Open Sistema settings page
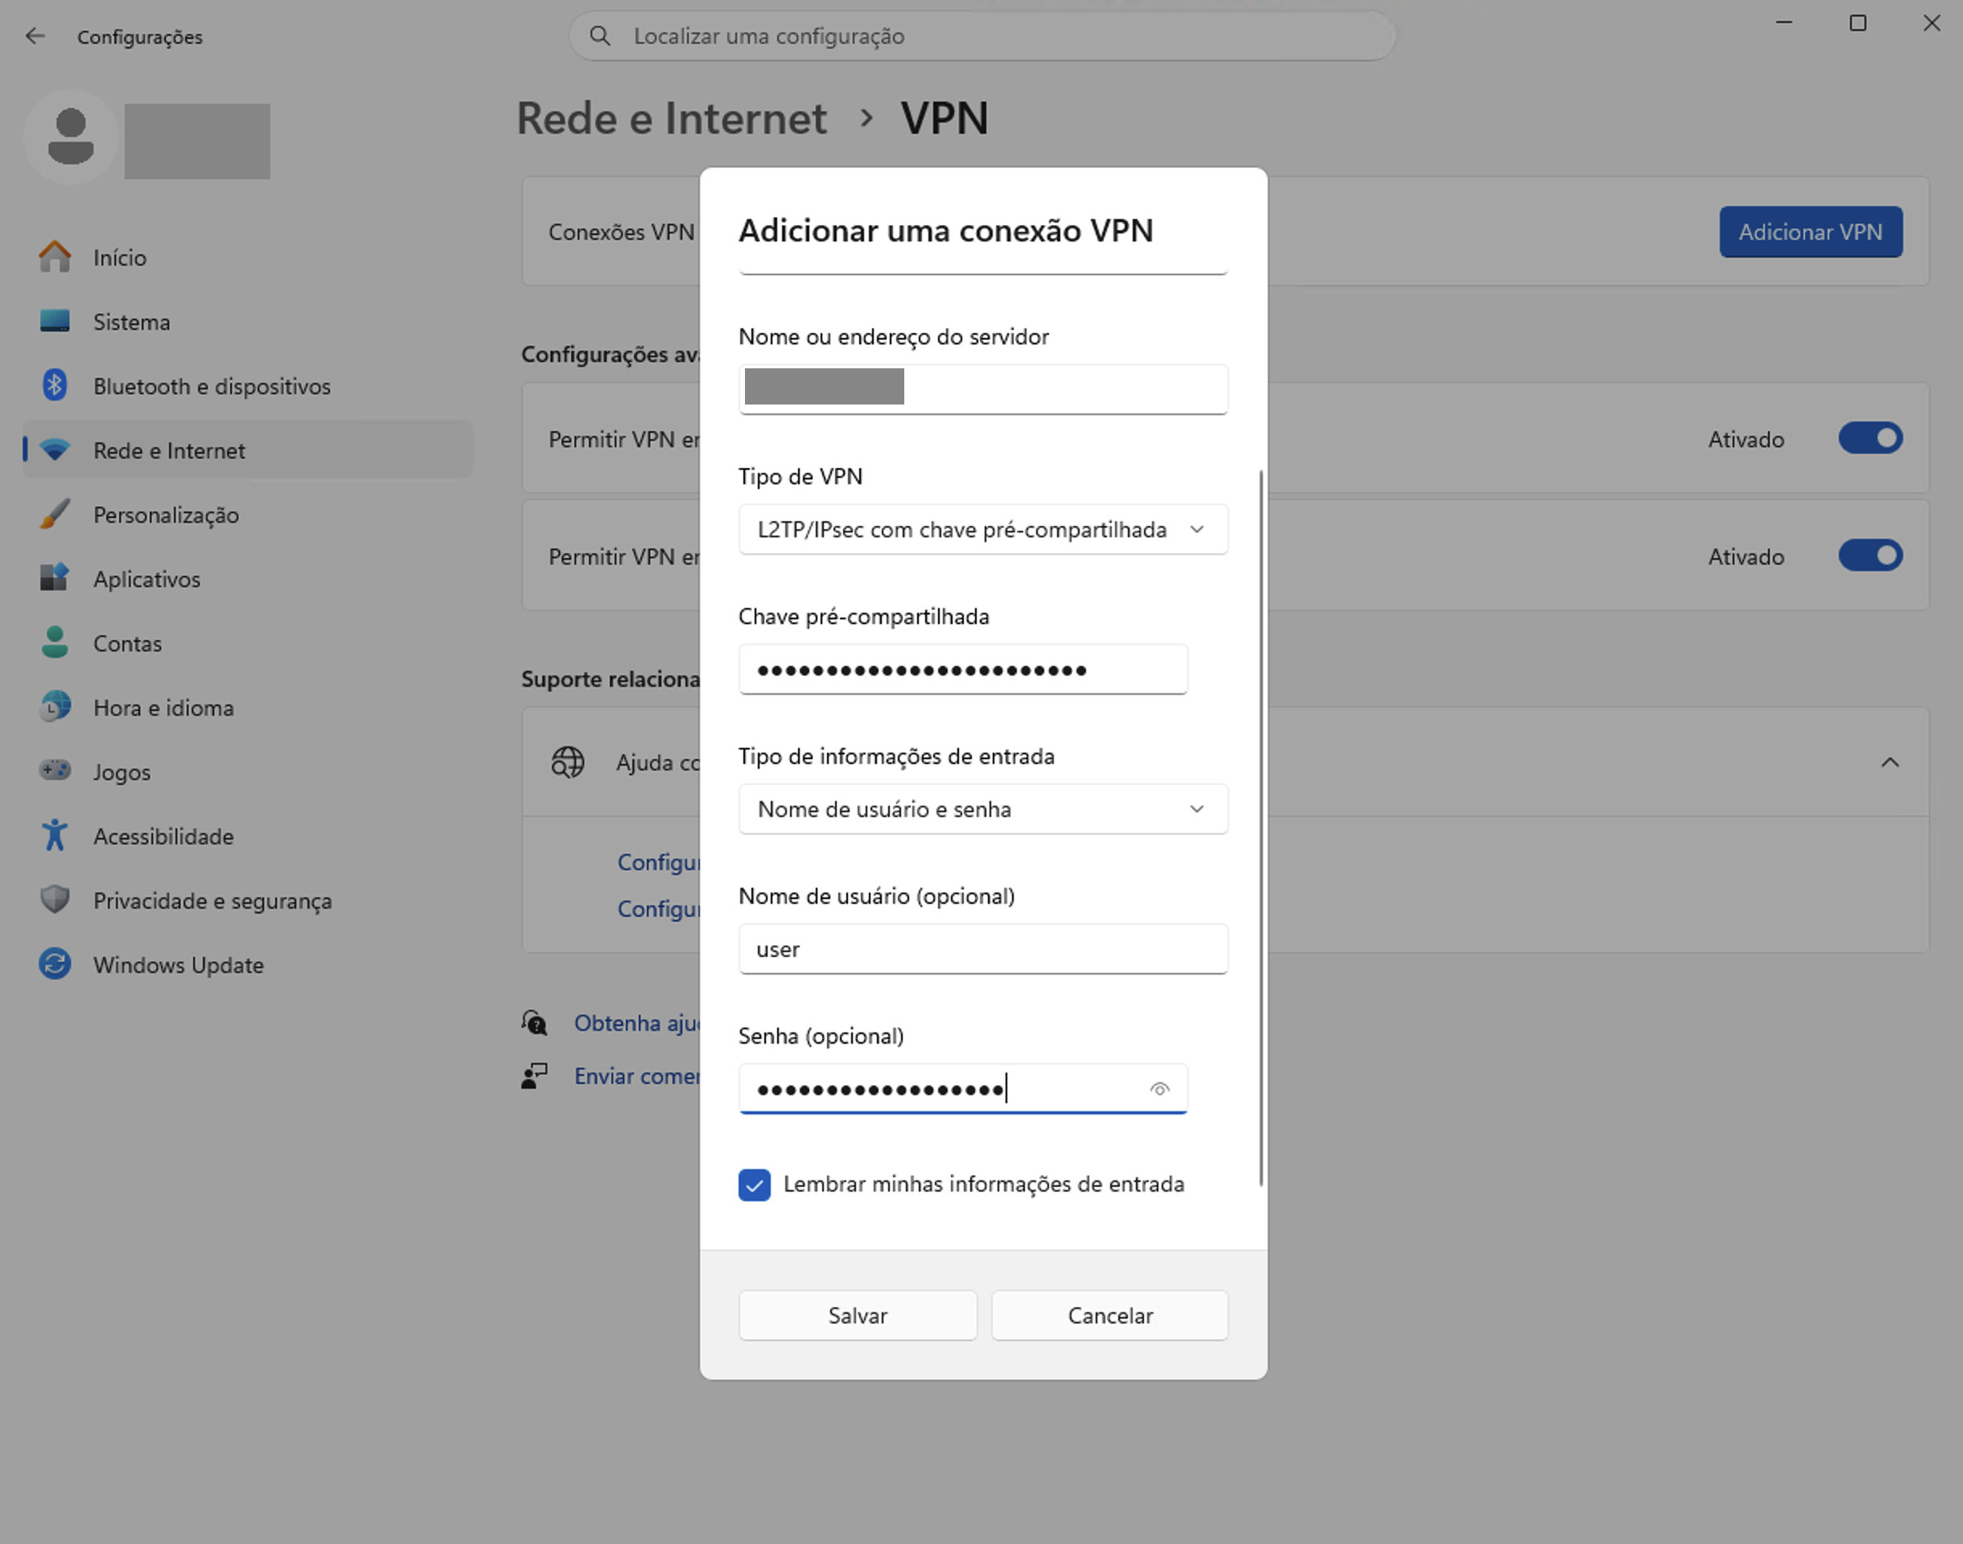1963x1544 pixels. coord(247,321)
